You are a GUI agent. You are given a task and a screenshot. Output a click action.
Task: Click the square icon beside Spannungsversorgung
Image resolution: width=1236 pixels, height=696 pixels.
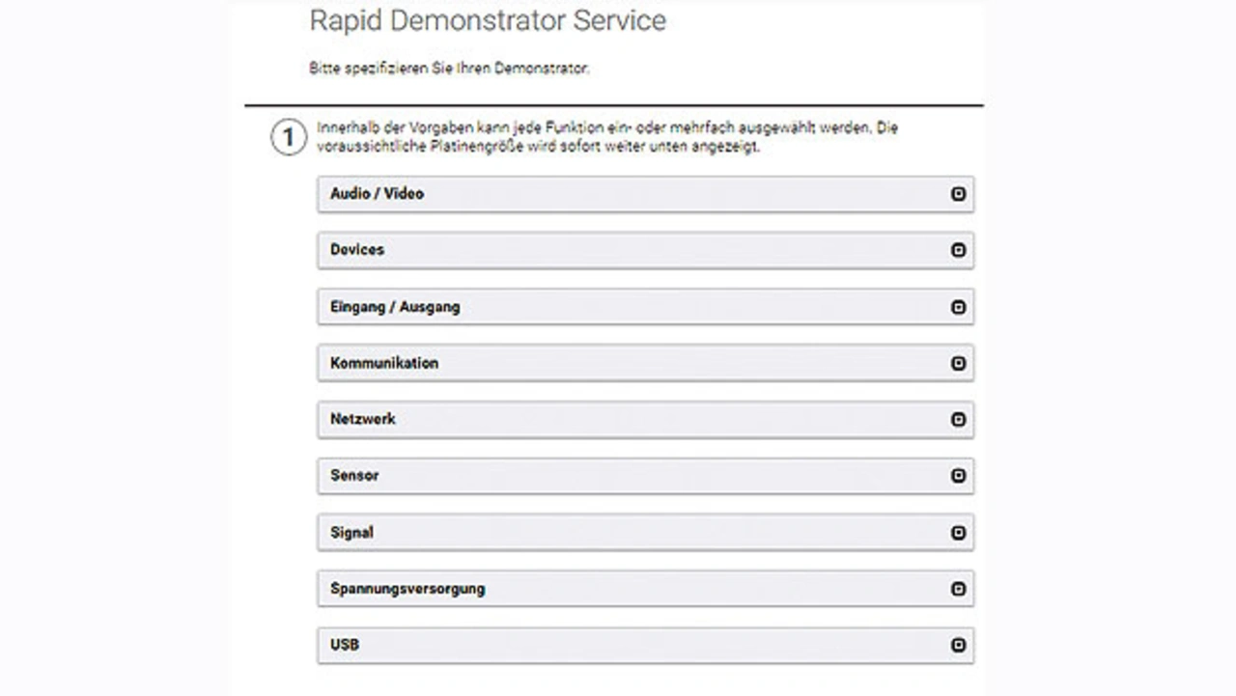click(x=958, y=589)
